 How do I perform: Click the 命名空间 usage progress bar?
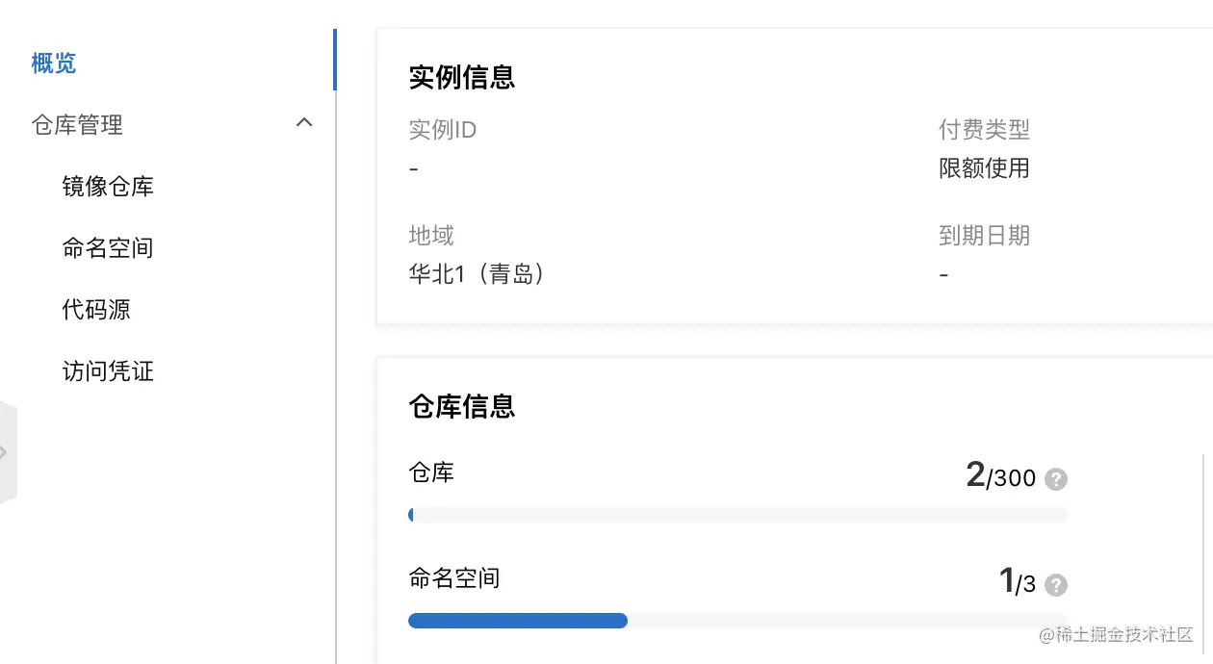737,621
